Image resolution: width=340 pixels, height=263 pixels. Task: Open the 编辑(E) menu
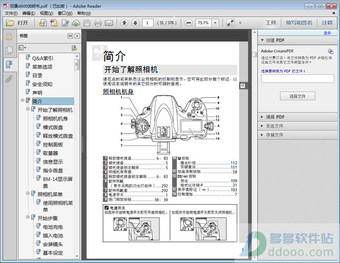point(29,13)
